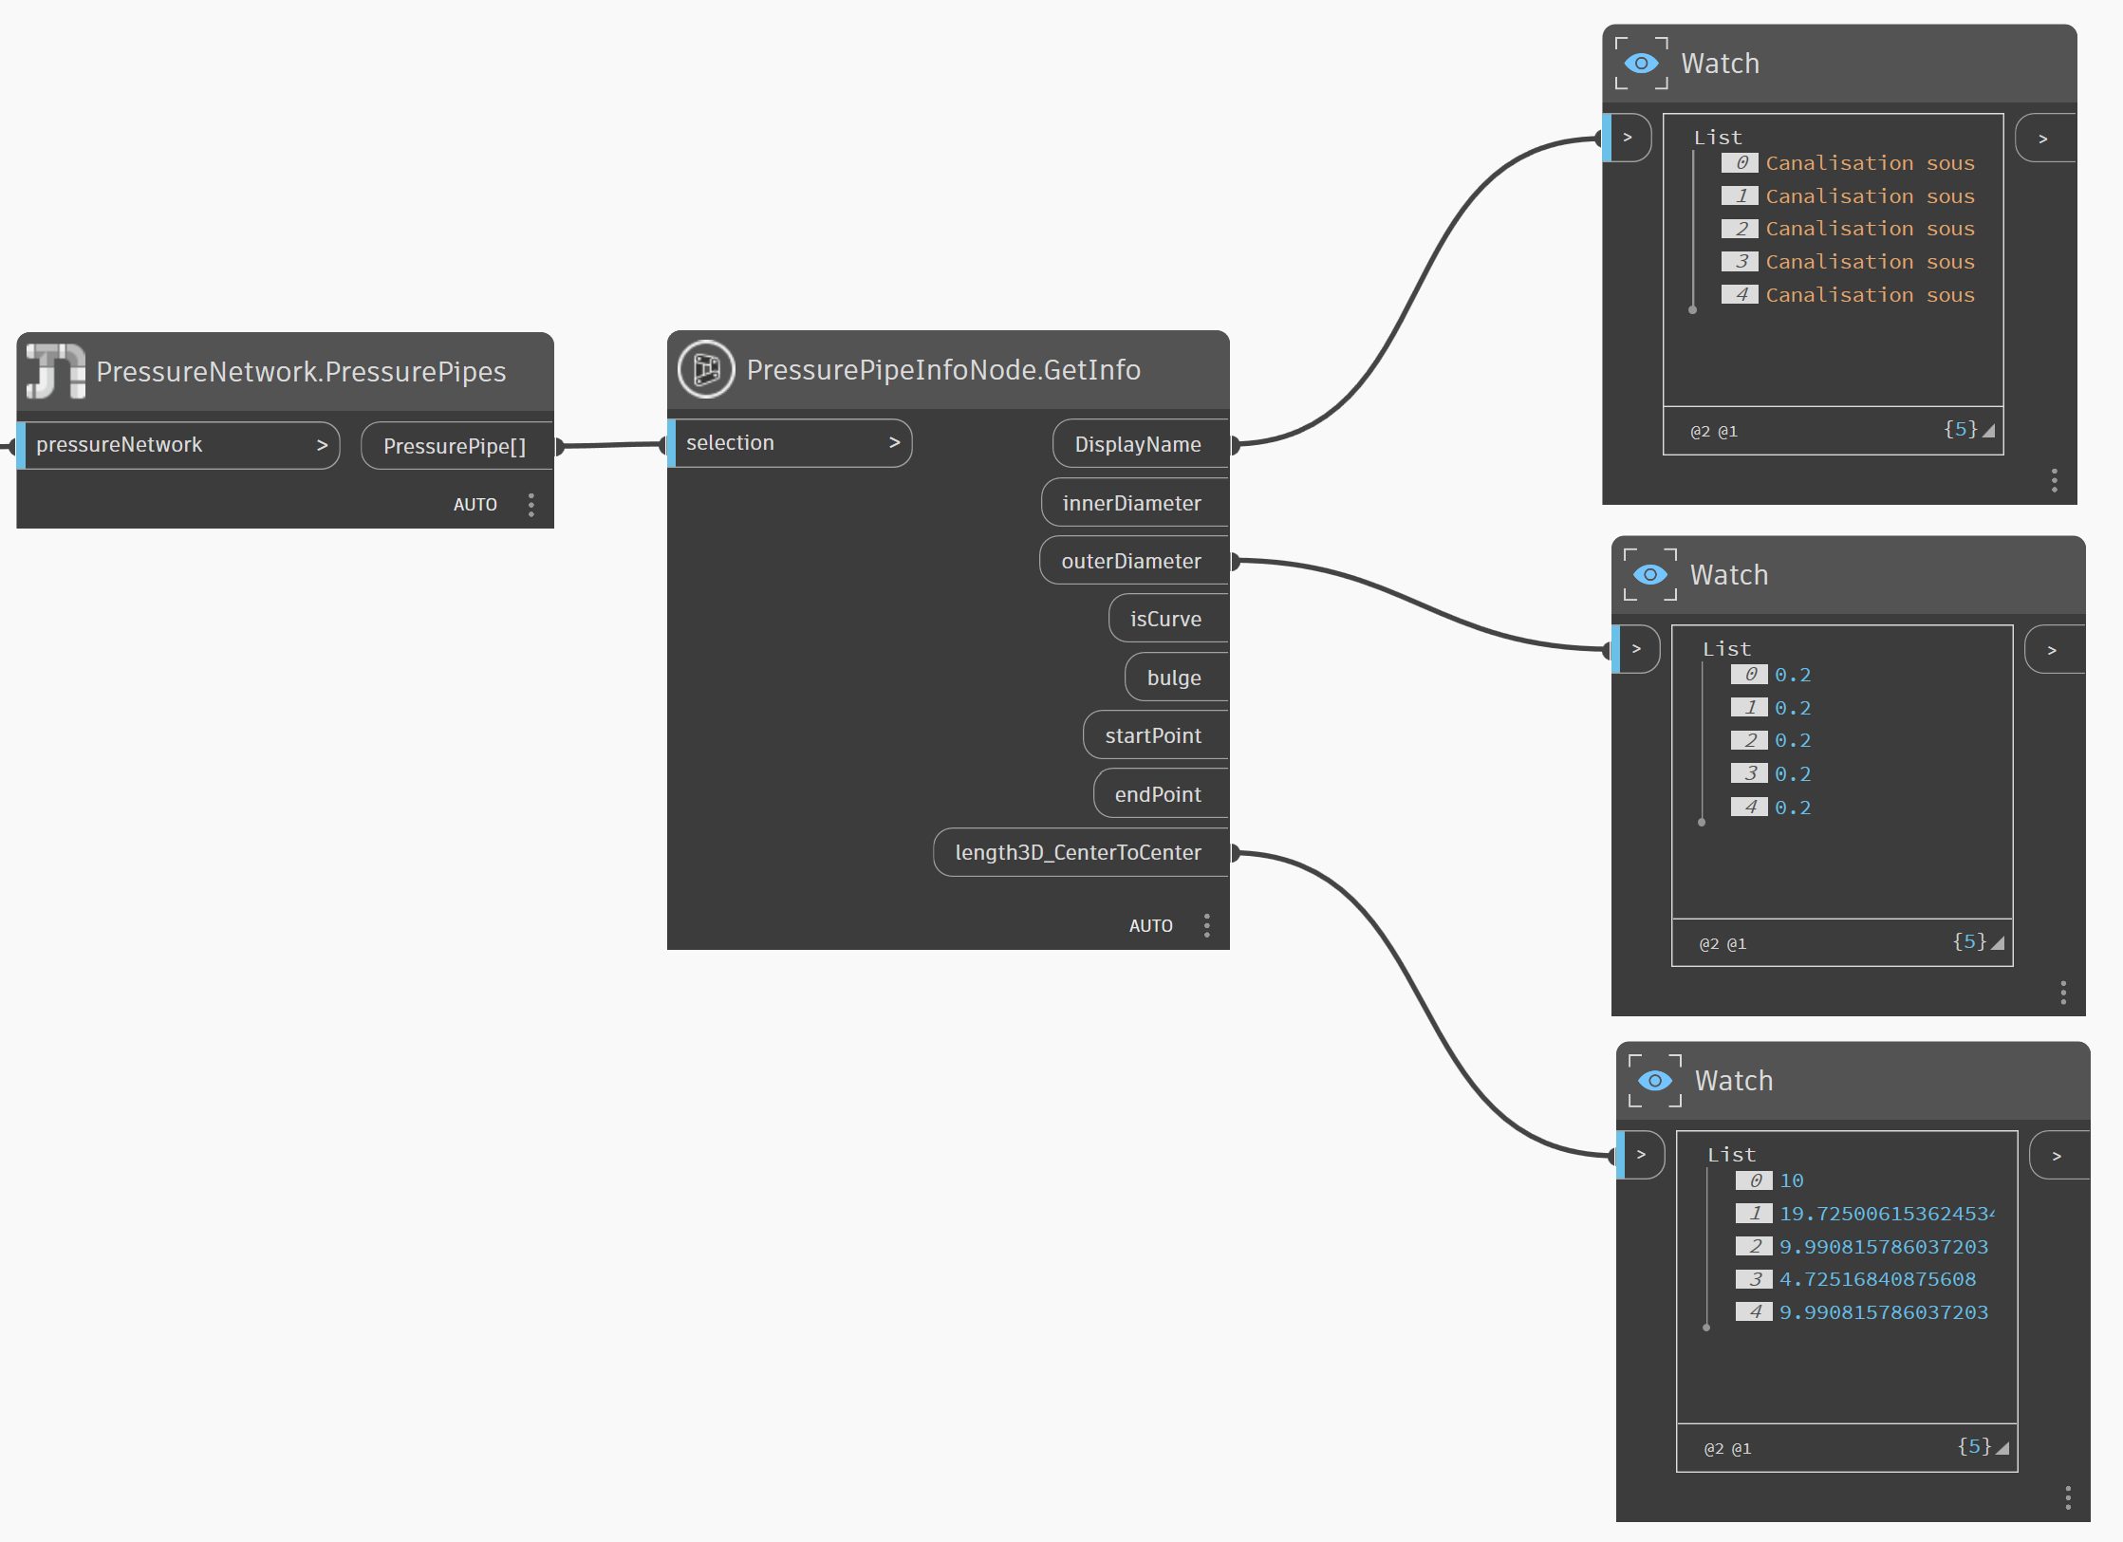2123x1542 pixels.
Task: Click the PressureNetwork.PressurePipes pipe icon
Action: tap(55, 371)
